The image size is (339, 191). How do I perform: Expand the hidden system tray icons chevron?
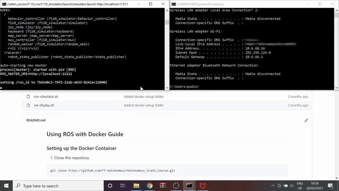(x=273, y=186)
